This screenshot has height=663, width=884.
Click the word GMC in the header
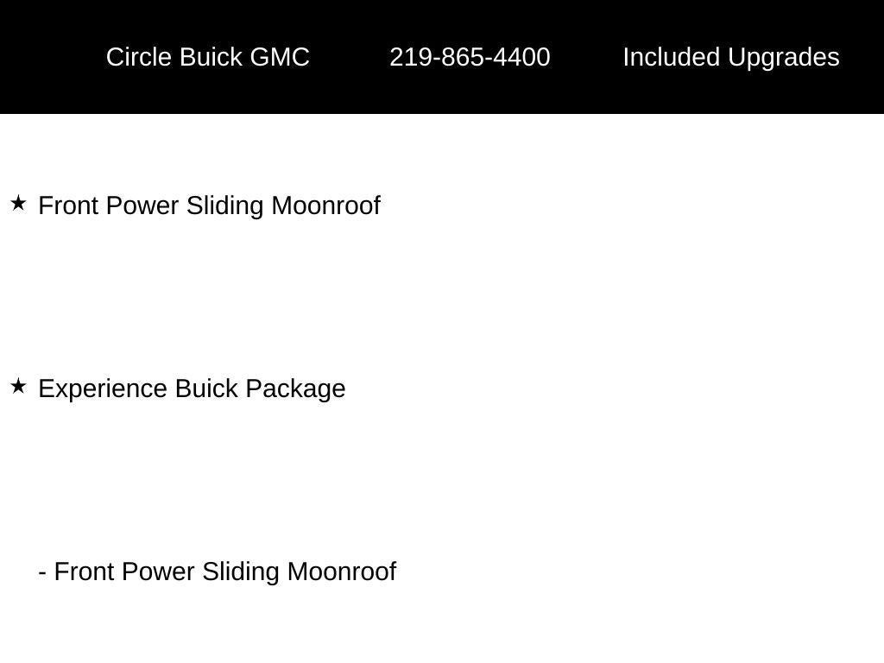[280, 57]
